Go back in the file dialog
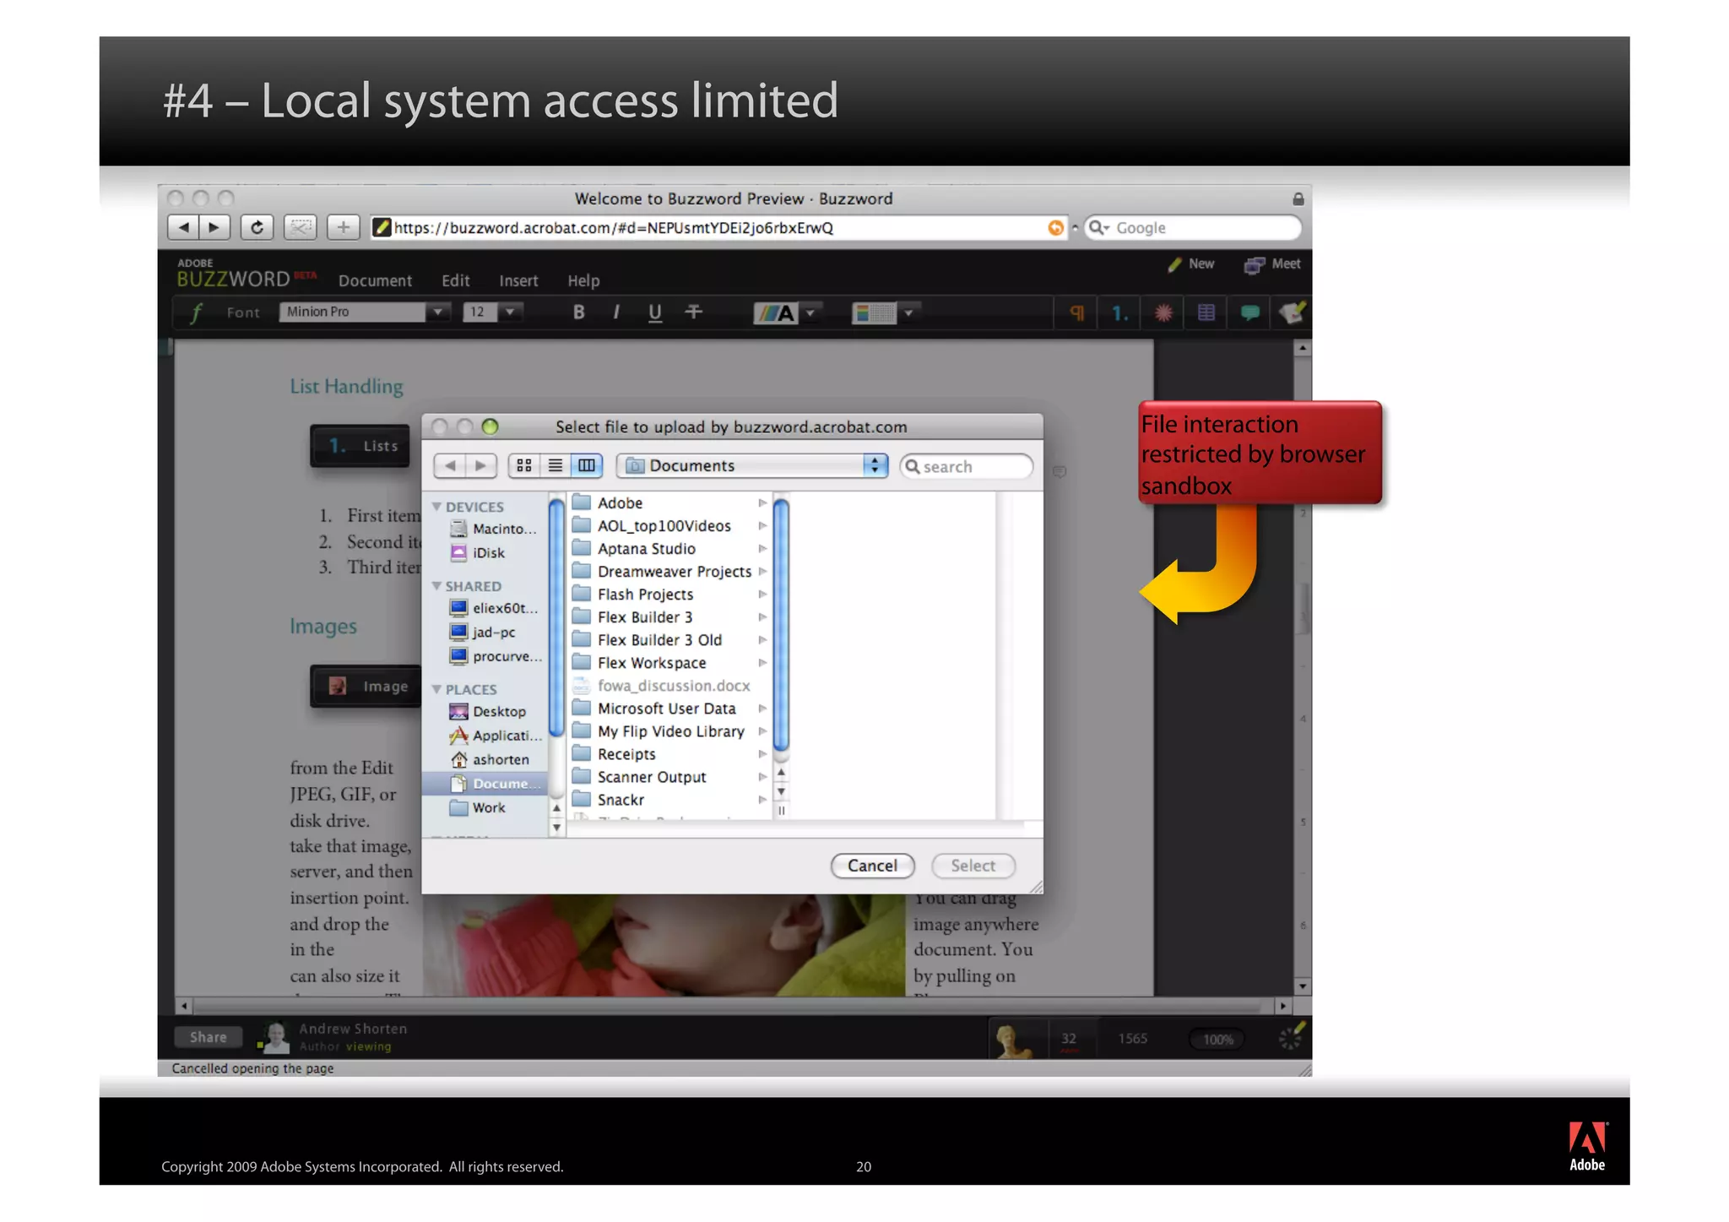 click(x=449, y=465)
